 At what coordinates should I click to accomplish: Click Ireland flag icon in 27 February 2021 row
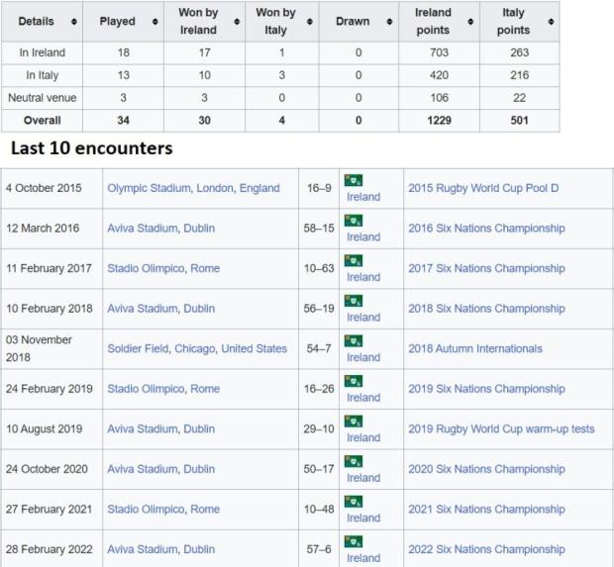(354, 502)
